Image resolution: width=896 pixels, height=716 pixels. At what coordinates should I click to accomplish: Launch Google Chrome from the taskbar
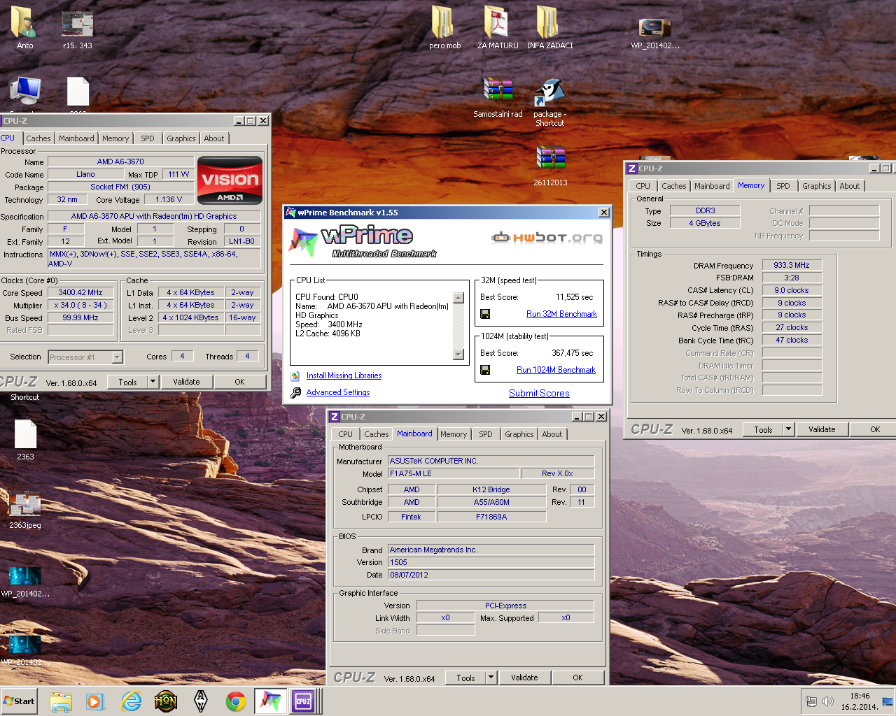pyautogui.click(x=236, y=701)
